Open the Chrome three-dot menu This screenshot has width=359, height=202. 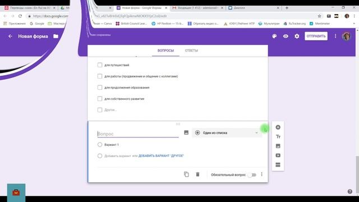coord(354,16)
